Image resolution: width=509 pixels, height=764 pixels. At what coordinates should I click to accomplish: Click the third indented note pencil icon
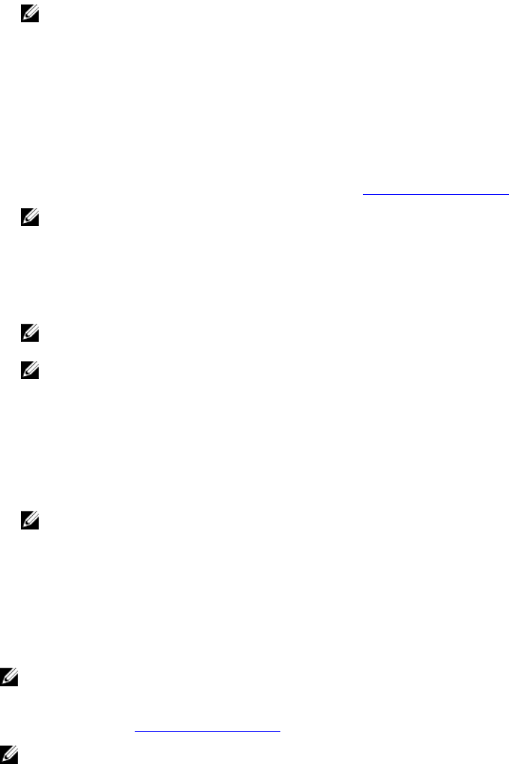click(x=29, y=333)
